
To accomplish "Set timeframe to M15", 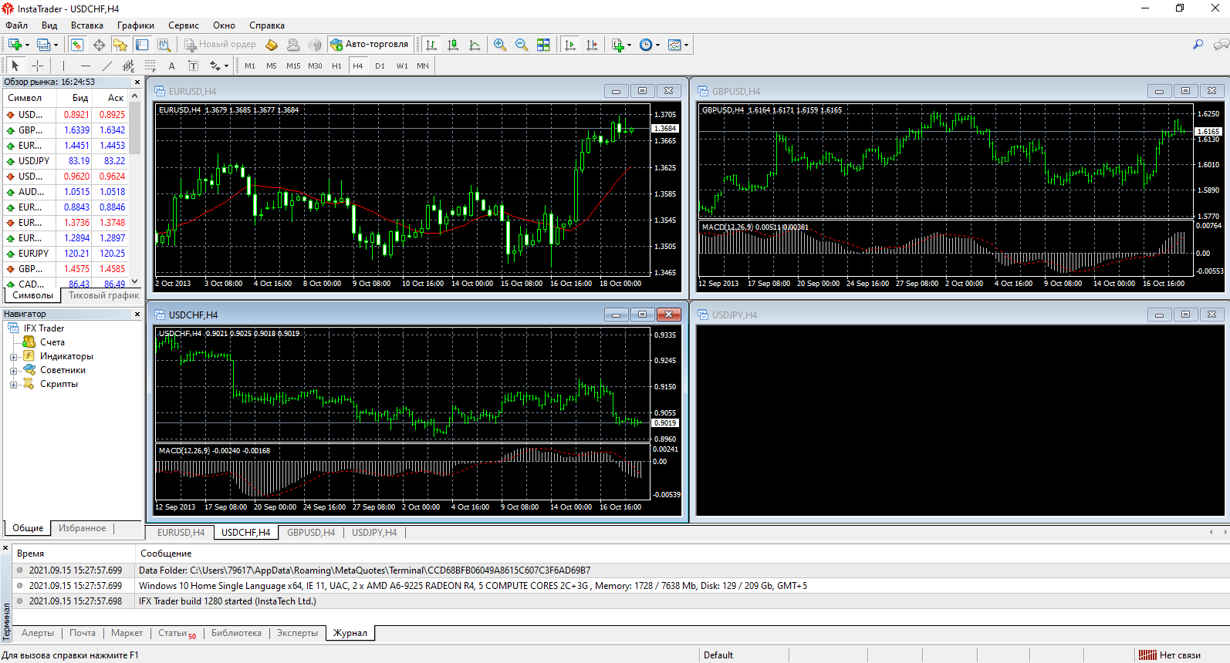I will 293,66.
